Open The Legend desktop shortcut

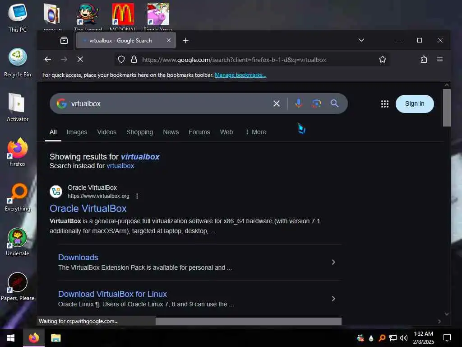tap(88, 17)
